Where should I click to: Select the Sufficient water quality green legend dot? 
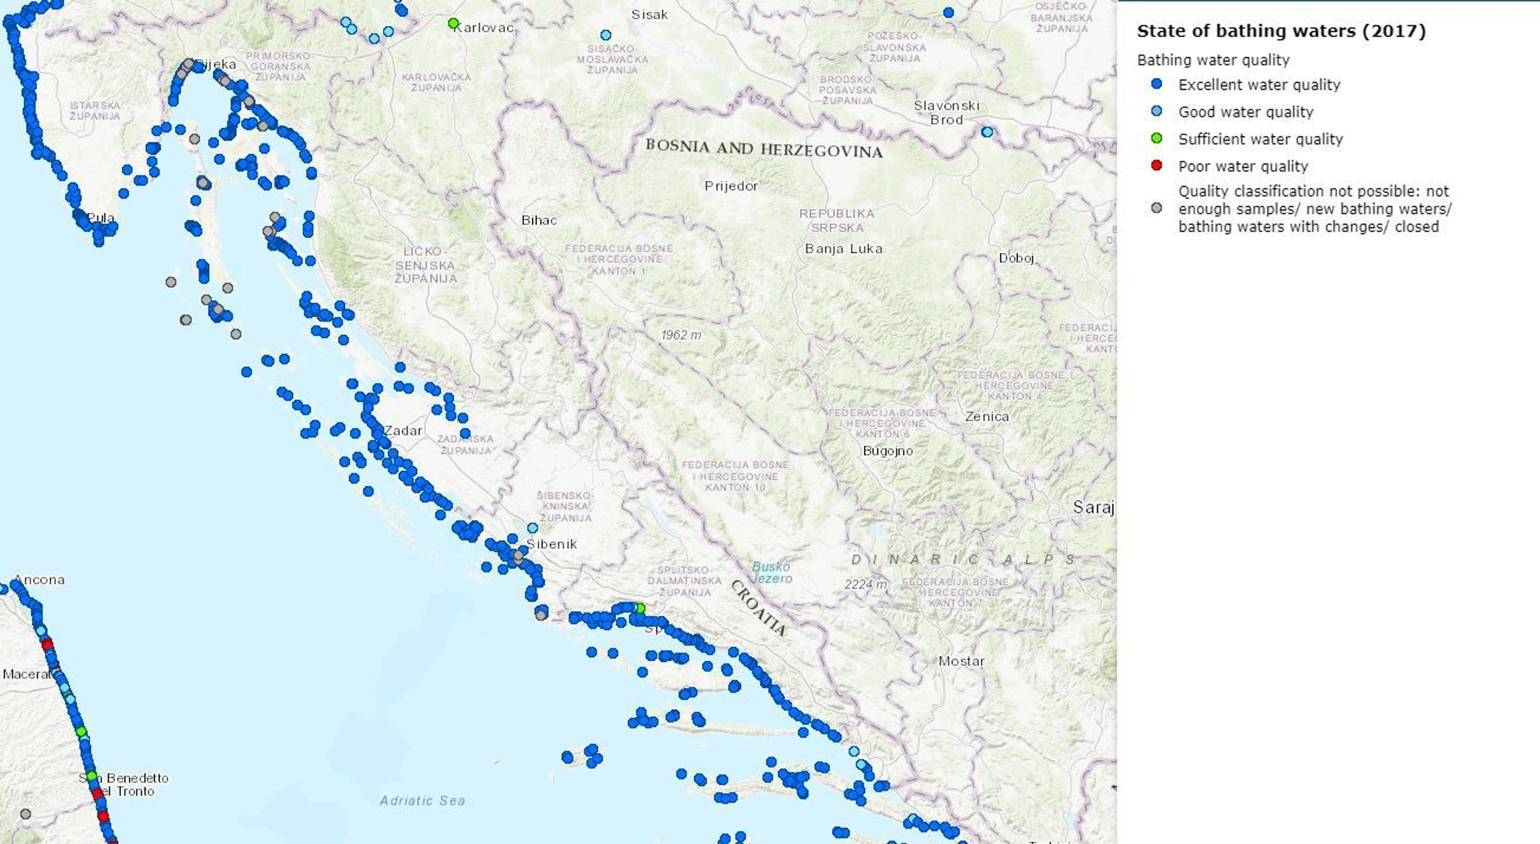(1157, 138)
